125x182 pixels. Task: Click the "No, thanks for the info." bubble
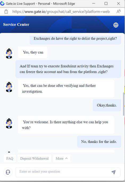point(99,142)
